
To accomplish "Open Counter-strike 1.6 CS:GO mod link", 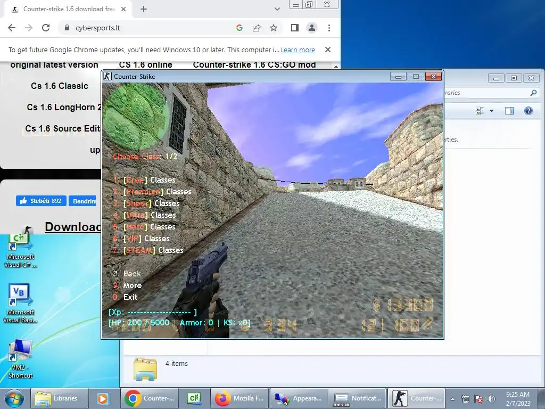I will tap(254, 64).
